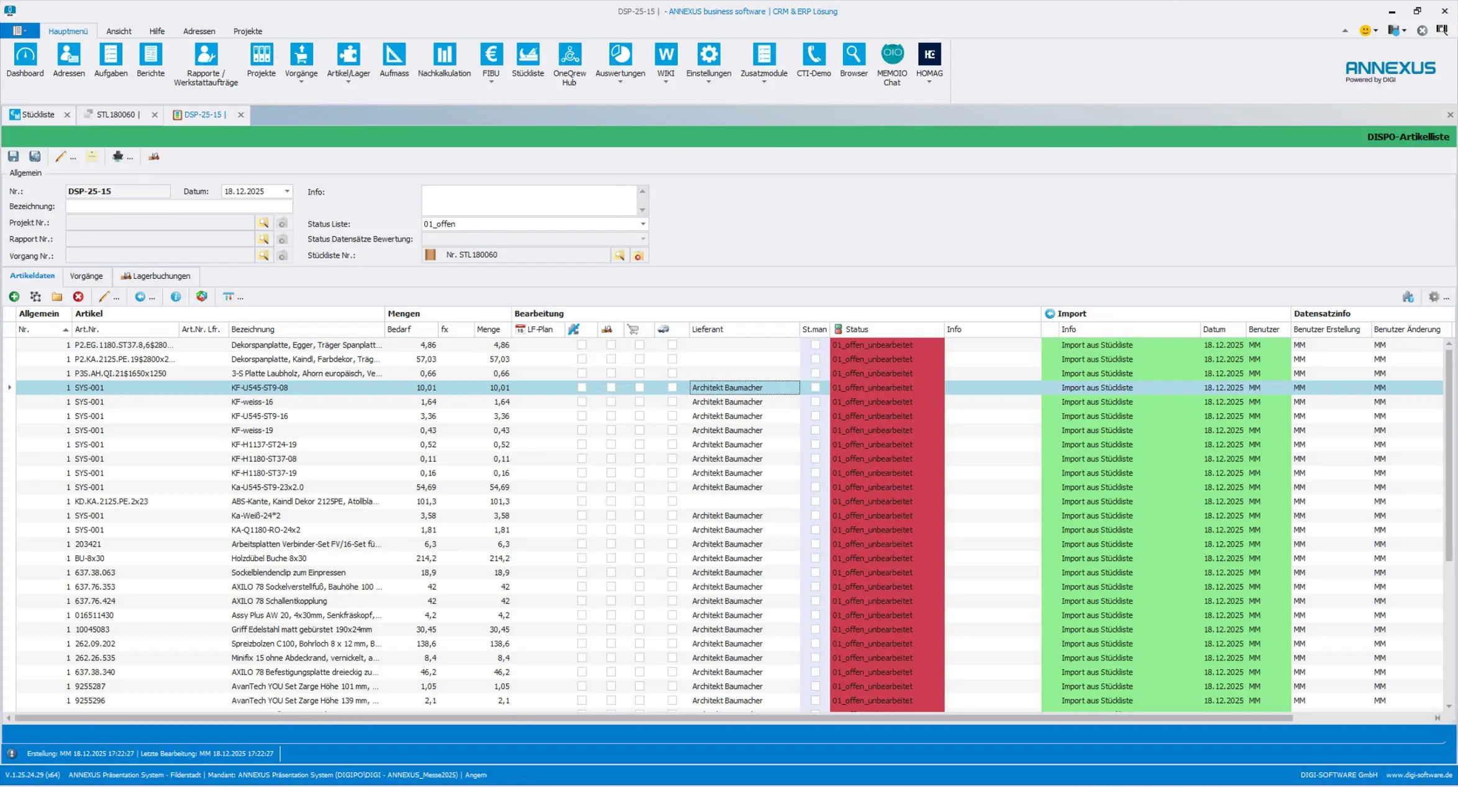Viewport: 1458px width, 787px height.
Task: Check the St.man box for KF-weiss-16
Action: click(x=815, y=402)
